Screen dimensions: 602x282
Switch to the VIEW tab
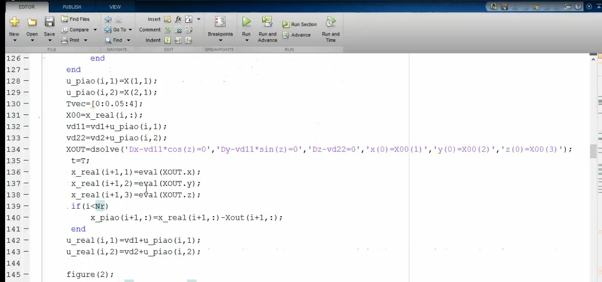coord(115,7)
